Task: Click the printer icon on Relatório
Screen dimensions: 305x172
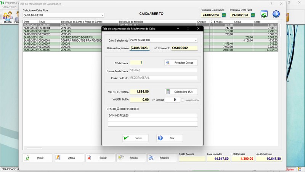Action: [x=151, y=158]
